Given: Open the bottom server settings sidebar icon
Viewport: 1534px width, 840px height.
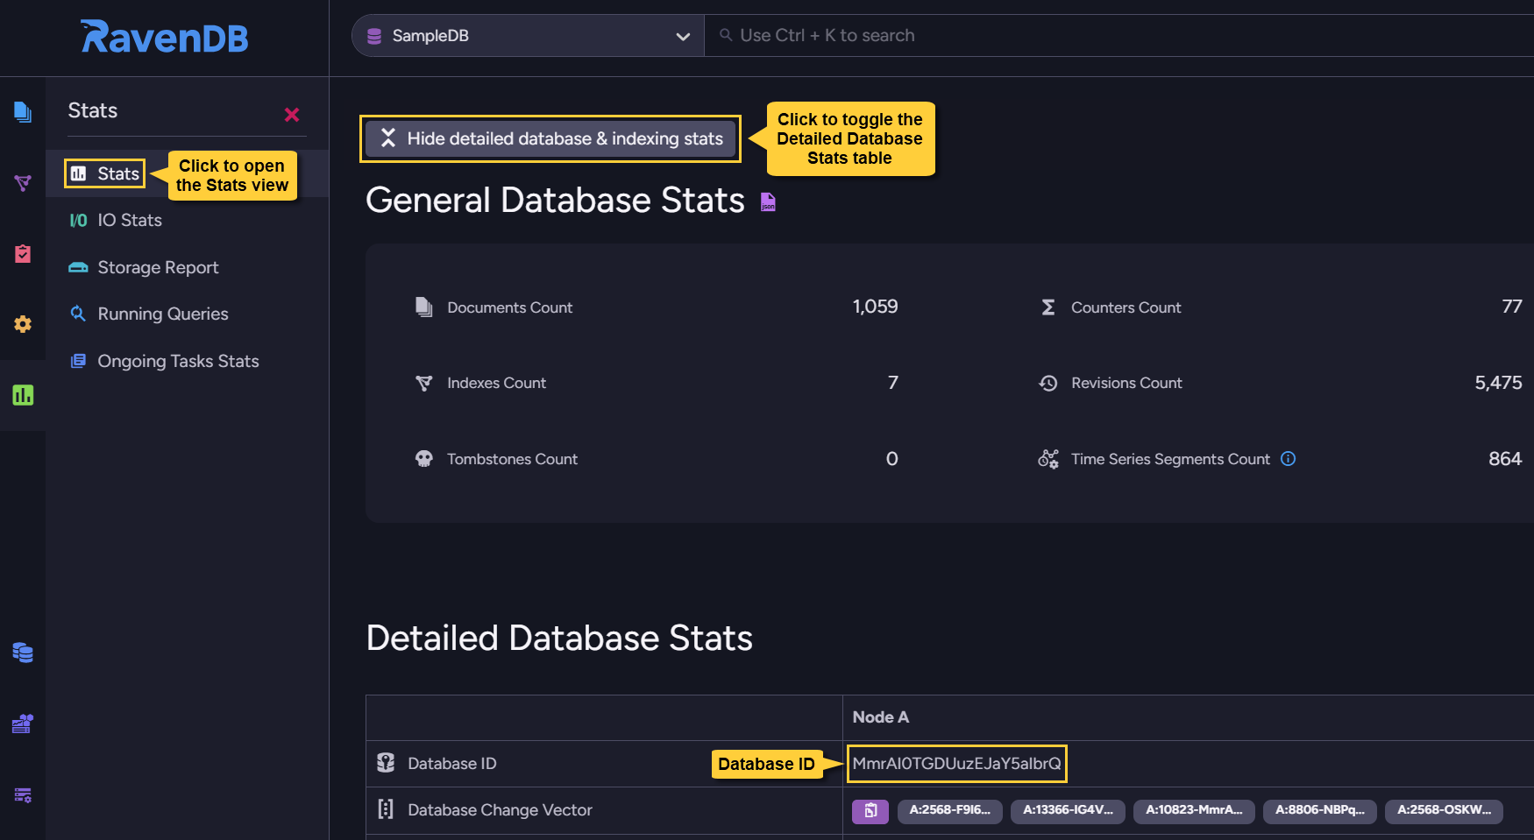Looking at the screenshot, I should point(23,794).
